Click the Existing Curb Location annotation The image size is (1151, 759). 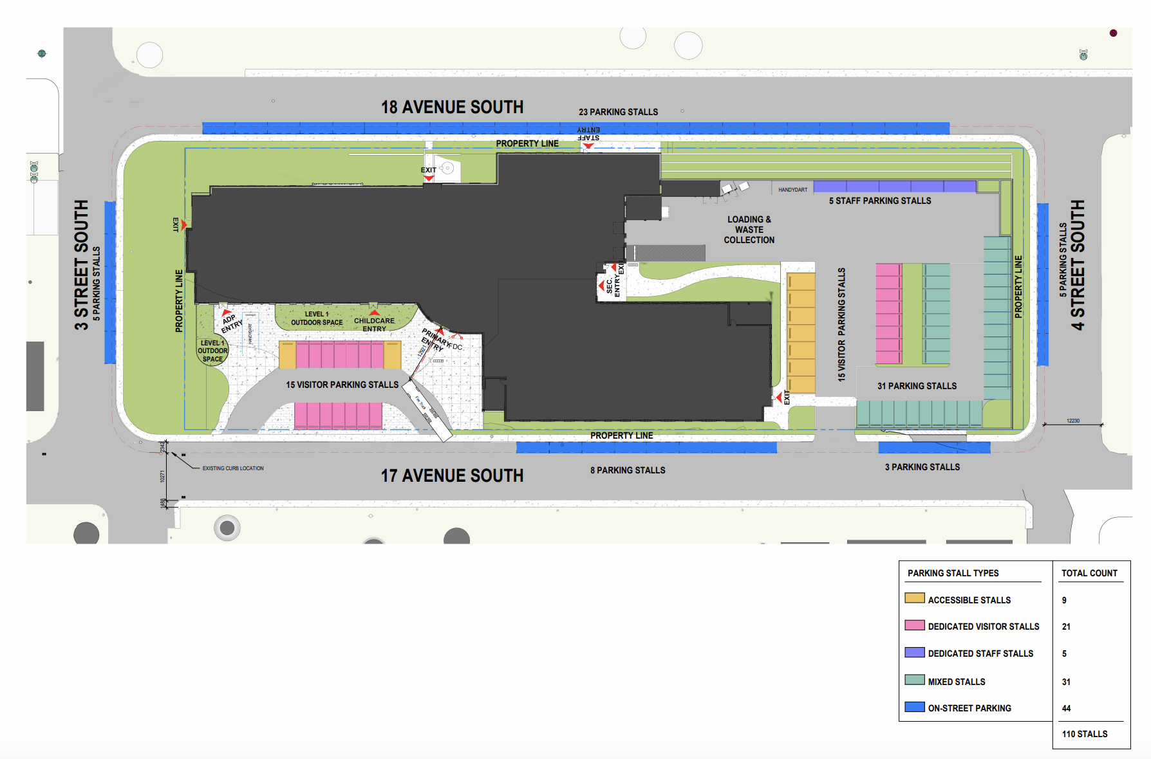[x=233, y=468]
